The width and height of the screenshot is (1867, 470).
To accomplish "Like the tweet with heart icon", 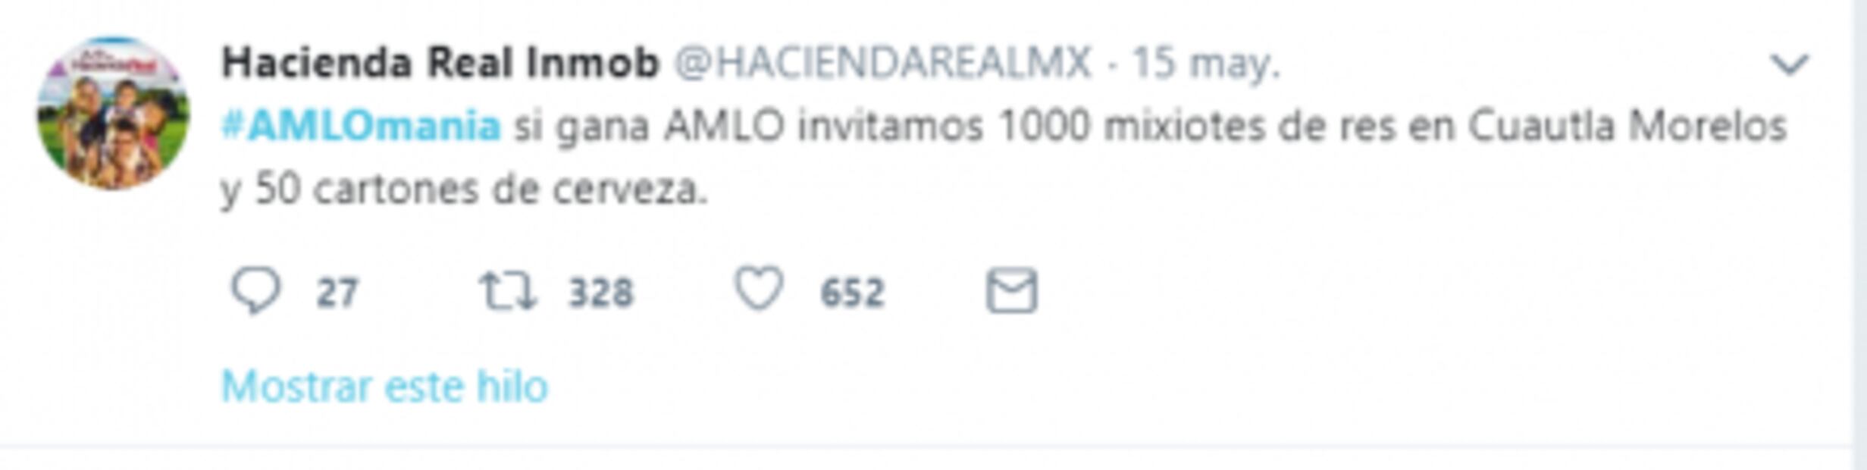I will point(758,289).
